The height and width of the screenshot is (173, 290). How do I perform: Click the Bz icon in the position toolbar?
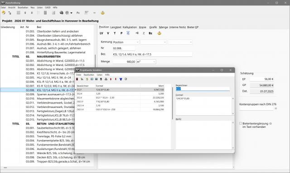pyautogui.click(x=150, y=33)
